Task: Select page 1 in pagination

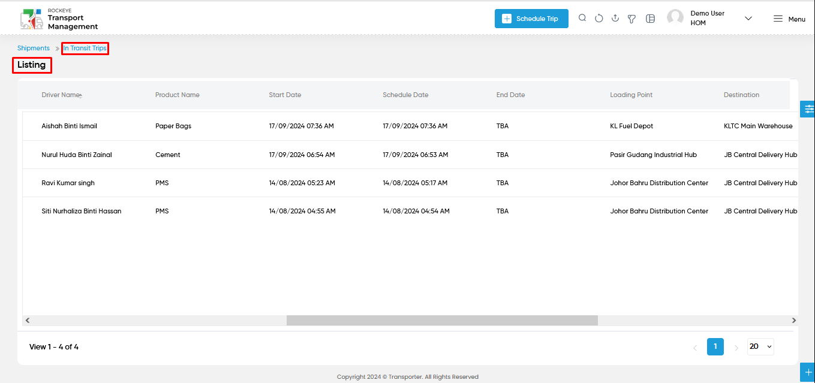Action: [x=715, y=346]
